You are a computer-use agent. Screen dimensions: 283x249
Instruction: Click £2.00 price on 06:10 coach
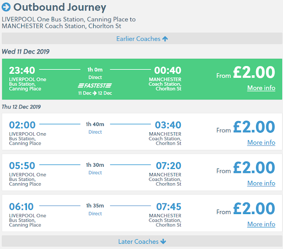pyautogui.click(x=254, y=209)
